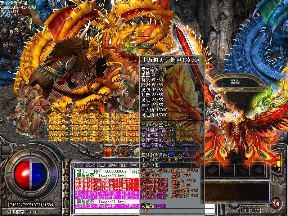Toggle the fifth chat channel filter icon
This screenshot has width=288, height=216.
(x=66, y=203)
